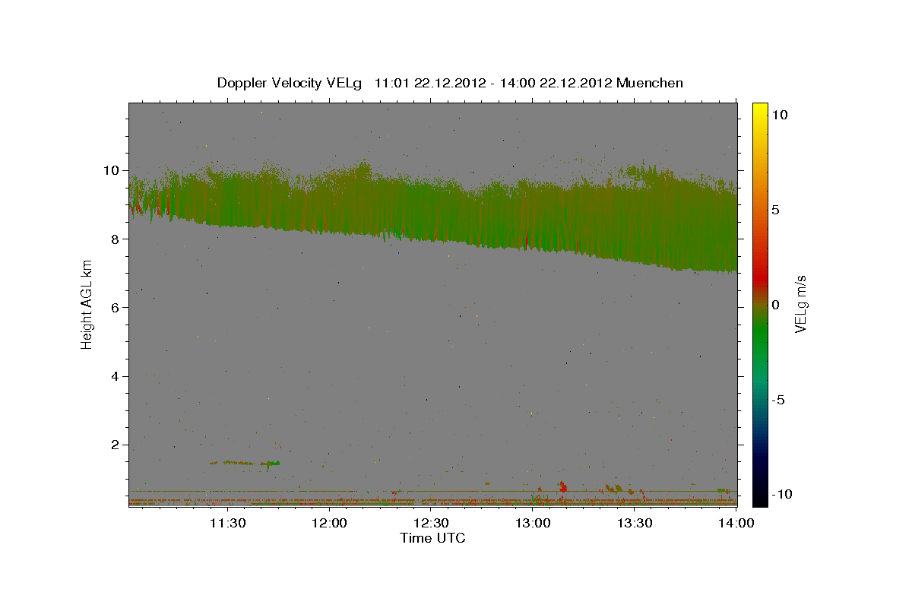
Task: Select the 12:30 time tick label
Action: (431, 523)
